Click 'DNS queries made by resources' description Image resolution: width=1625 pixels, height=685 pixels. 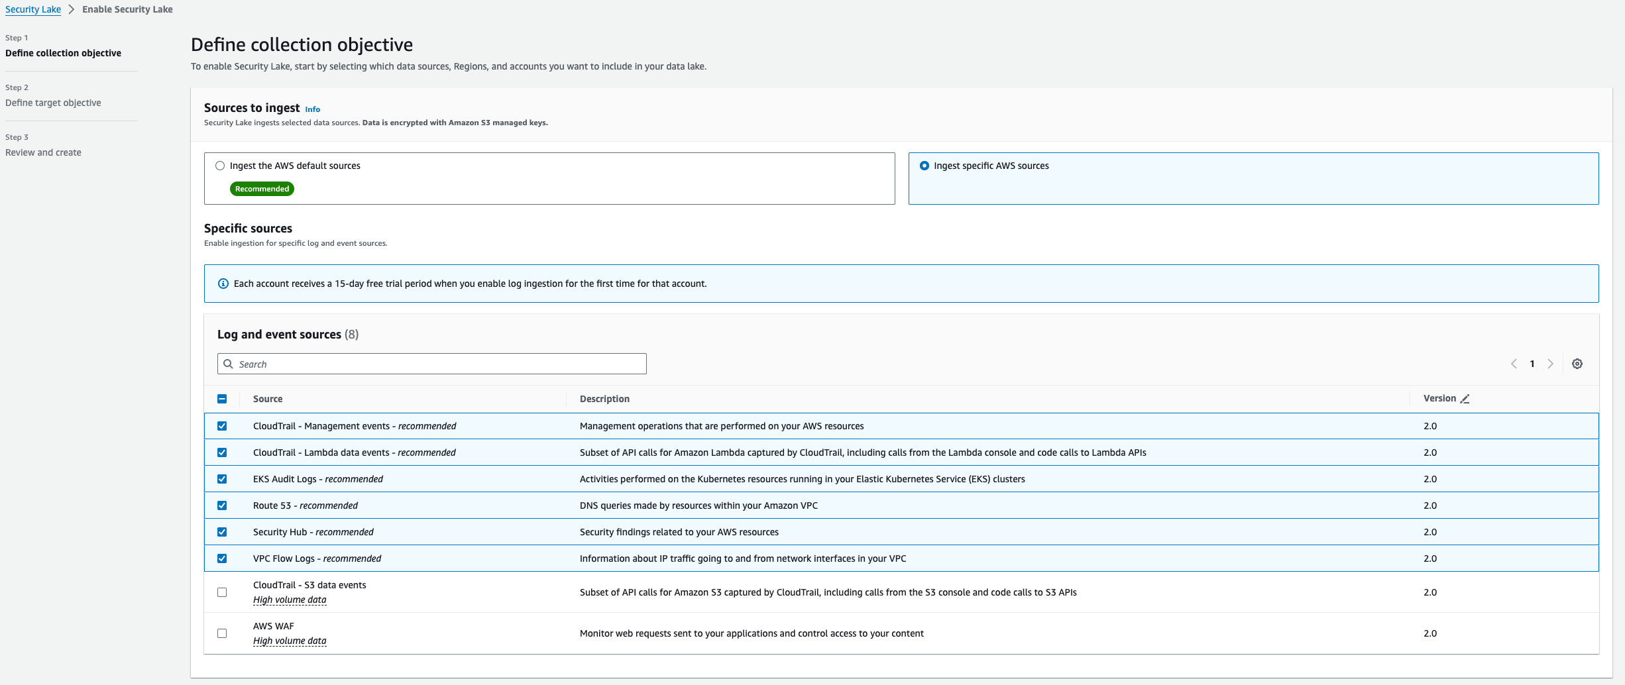pos(699,505)
